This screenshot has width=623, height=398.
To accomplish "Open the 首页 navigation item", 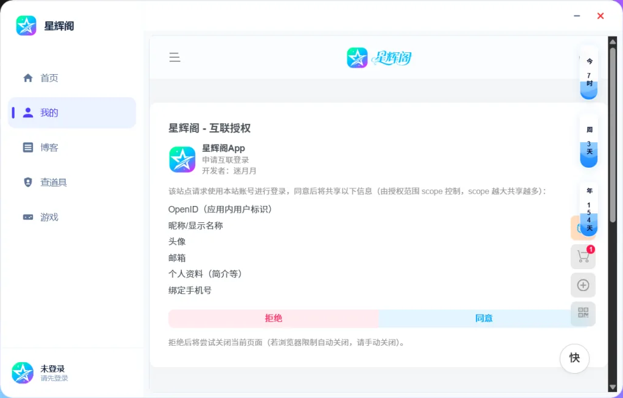I will click(72, 78).
